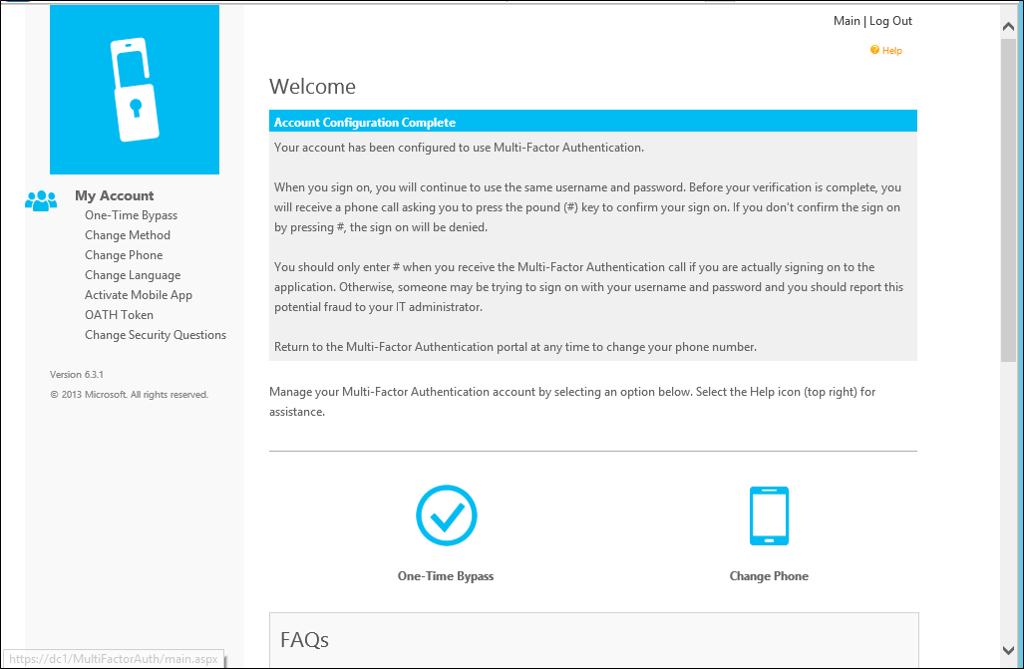The image size is (1024, 669).
Task: Open Change Method settings
Action: click(127, 234)
